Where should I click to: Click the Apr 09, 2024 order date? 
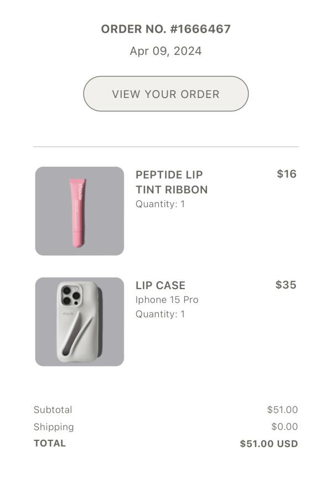coord(166,51)
